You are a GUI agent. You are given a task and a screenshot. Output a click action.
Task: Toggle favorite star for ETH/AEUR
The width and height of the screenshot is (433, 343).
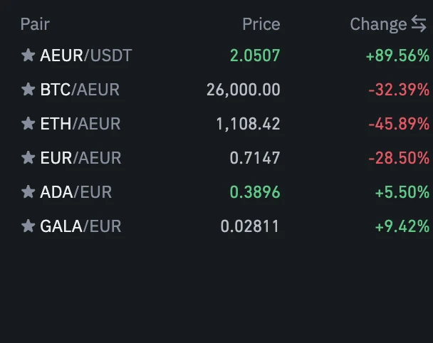28,124
